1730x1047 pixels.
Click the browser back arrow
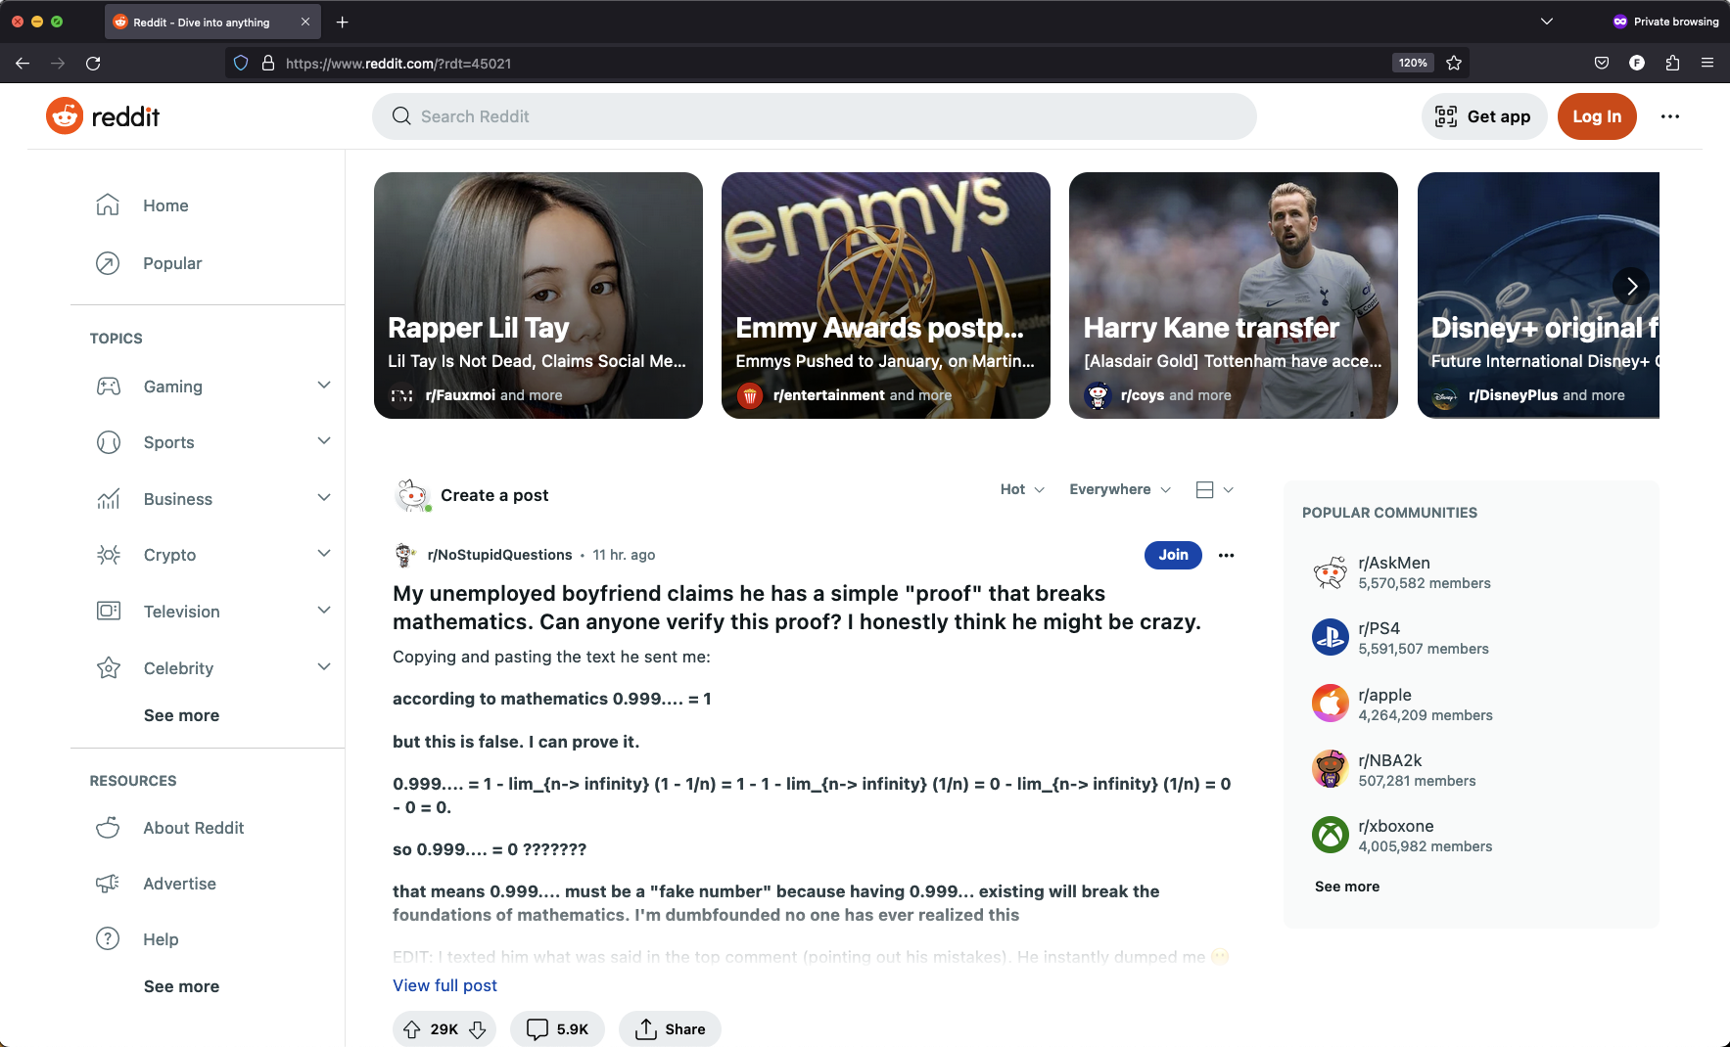23,64
